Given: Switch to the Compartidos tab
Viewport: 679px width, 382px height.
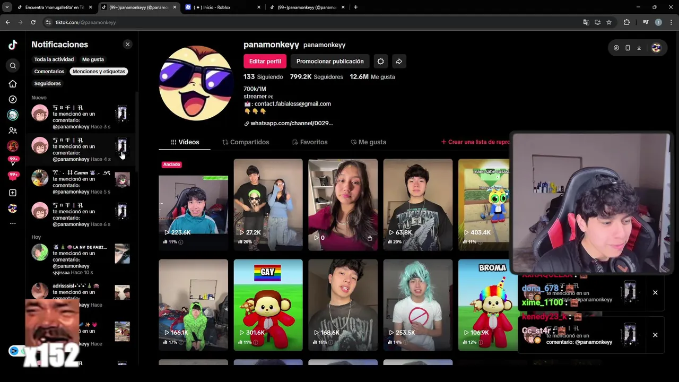Looking at the screenshot, I should click(246, 142).
